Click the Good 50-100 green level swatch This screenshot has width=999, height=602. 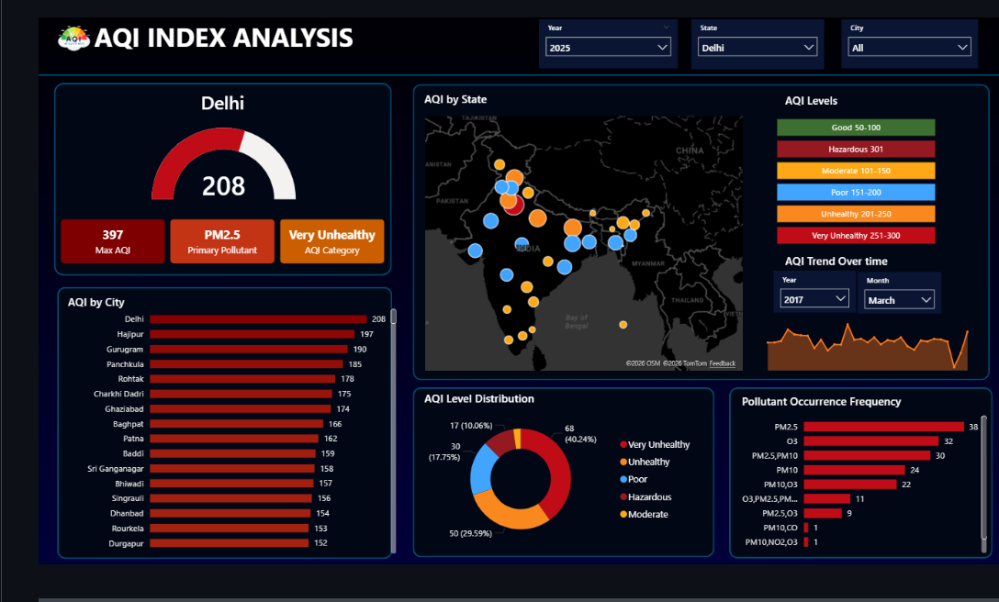tap(856, 128)
